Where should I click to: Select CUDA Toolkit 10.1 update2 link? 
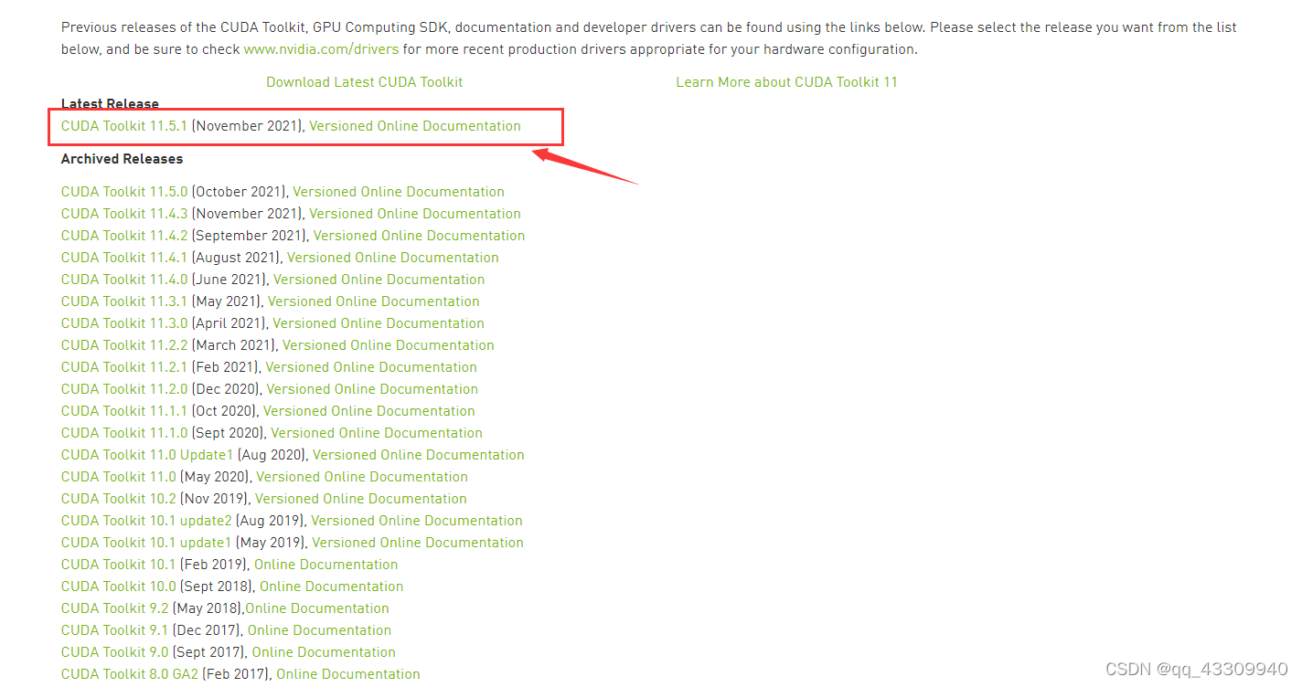pos(146,521)
